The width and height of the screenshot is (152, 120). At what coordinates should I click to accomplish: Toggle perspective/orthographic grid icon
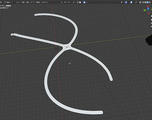click(x=151, y=27)
